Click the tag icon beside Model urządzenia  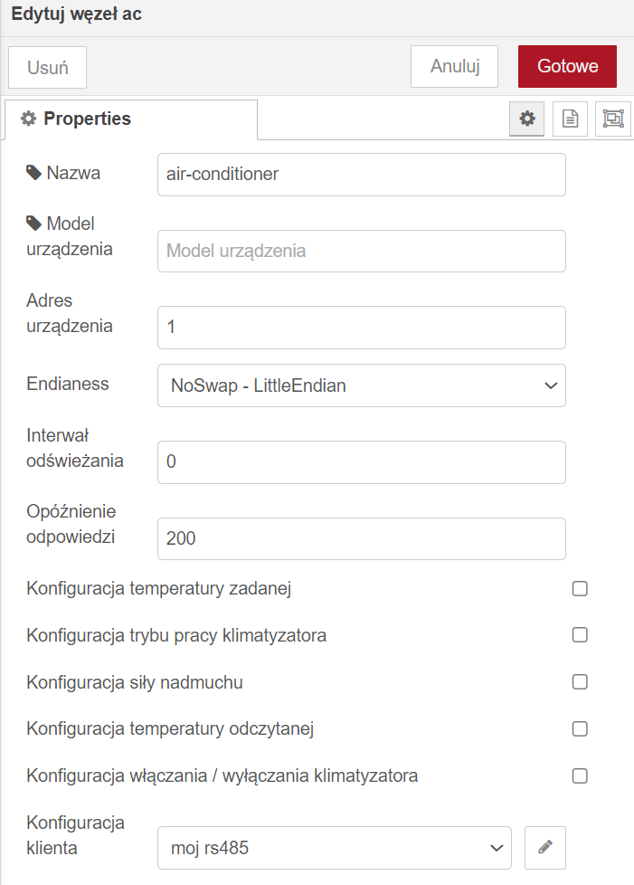33,224
